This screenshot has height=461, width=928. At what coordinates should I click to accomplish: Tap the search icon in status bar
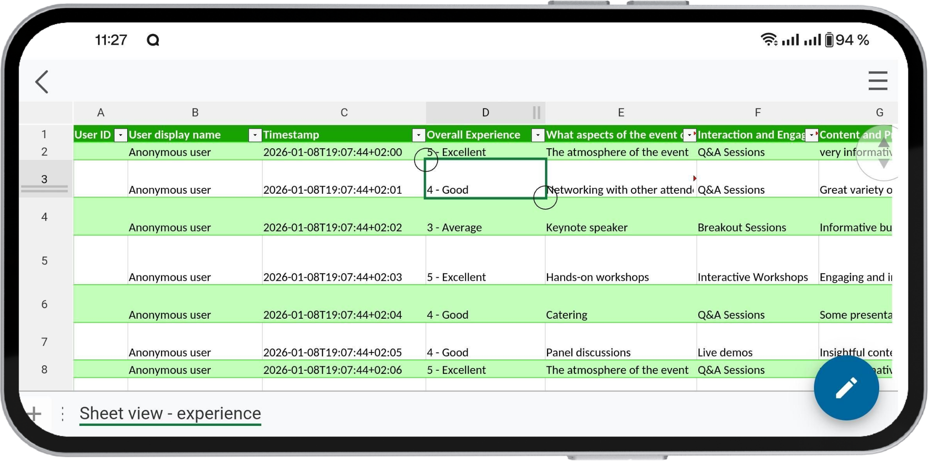(153, 40)
